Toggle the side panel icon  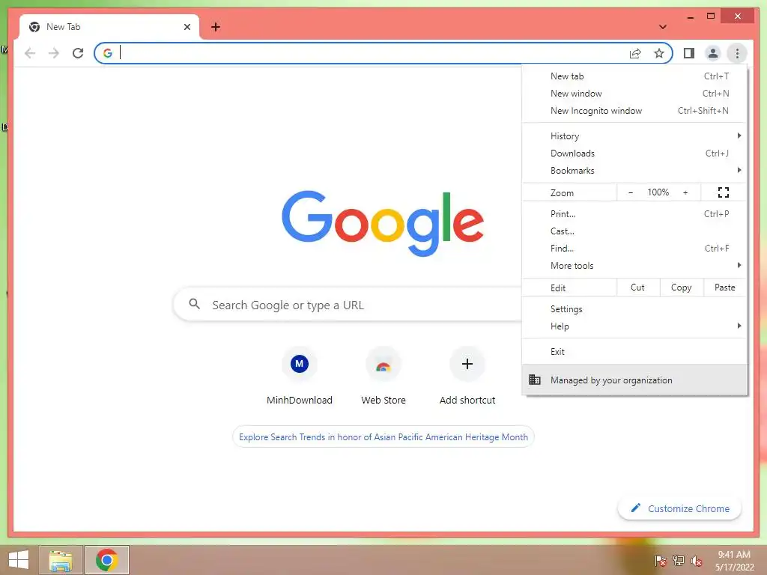[689, 53]
